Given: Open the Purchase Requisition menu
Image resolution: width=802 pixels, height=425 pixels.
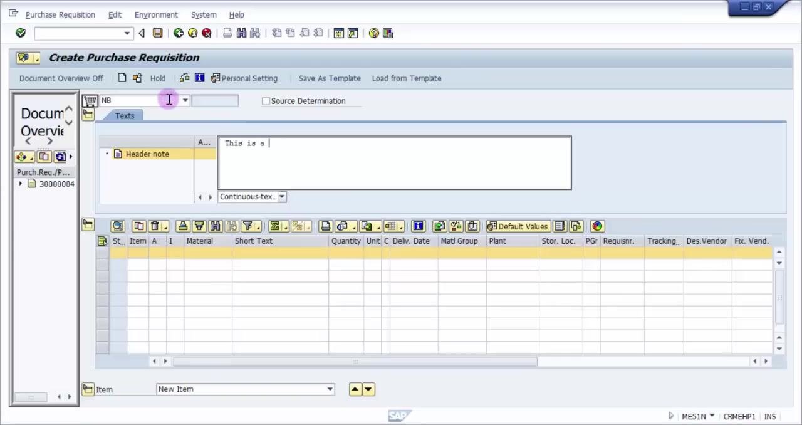Looking at the screenshot, I should click(x=60, y=14).
